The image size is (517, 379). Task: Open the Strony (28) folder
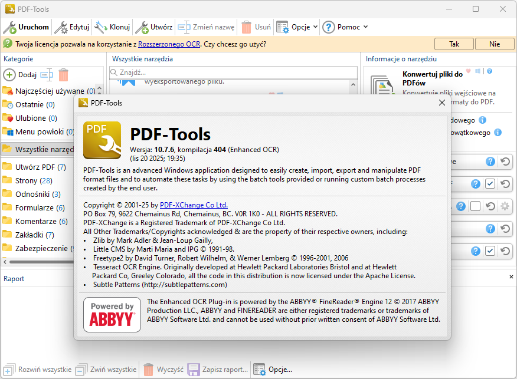27,181
